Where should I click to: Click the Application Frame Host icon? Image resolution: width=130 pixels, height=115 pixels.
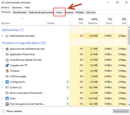coord(7,54)
